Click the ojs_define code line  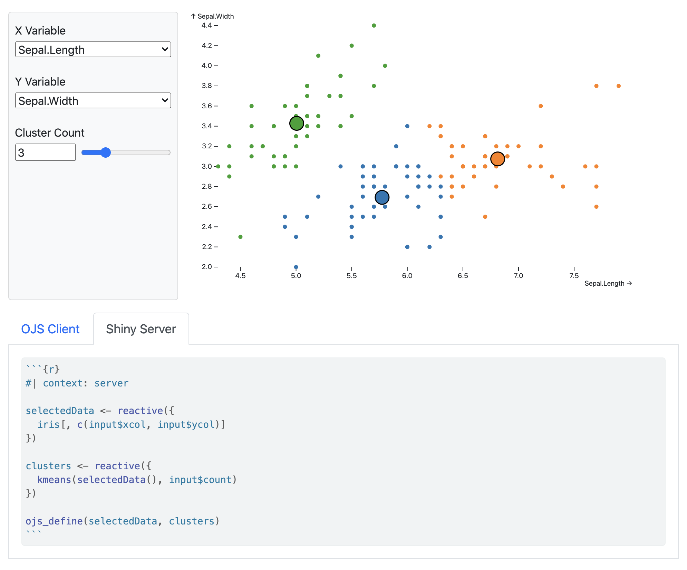pos(123,521)
